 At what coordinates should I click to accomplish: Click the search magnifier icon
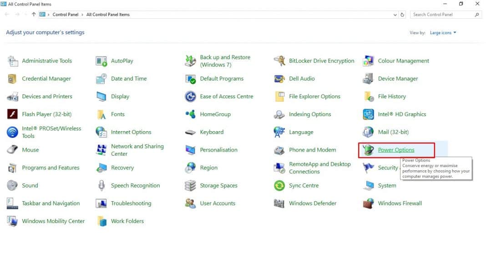477,15
